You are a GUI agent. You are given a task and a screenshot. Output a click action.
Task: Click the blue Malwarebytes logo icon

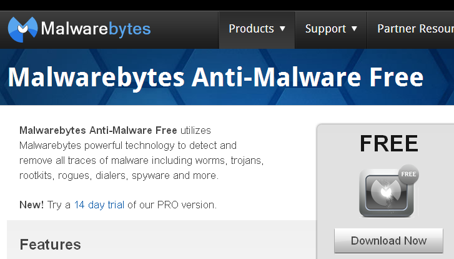22,29
